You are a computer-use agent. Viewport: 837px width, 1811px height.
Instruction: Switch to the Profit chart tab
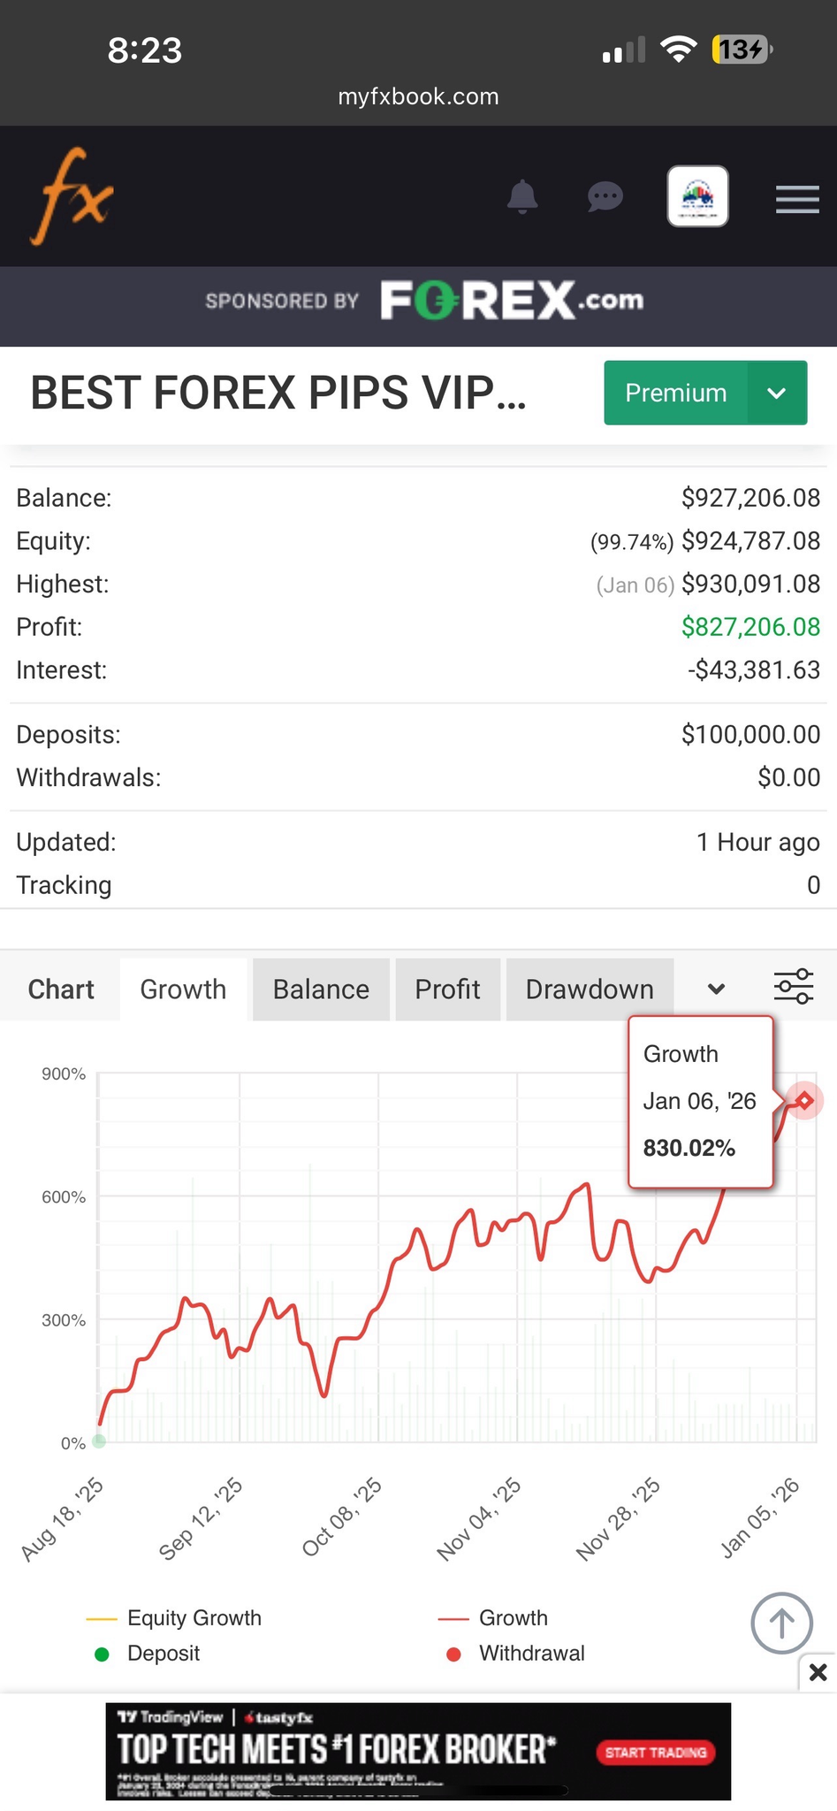click(x=447, y=990)
